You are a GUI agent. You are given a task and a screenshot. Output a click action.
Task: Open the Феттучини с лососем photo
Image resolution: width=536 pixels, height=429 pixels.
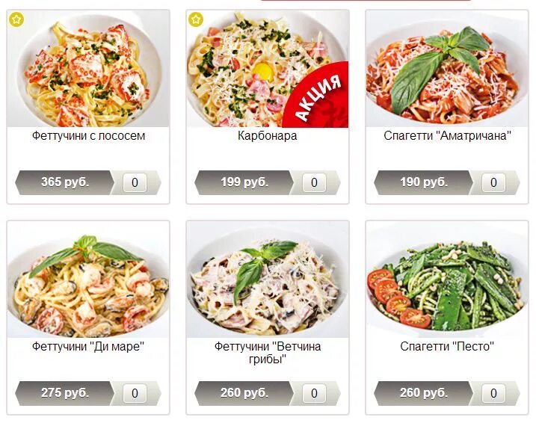[x=88, y=69]
